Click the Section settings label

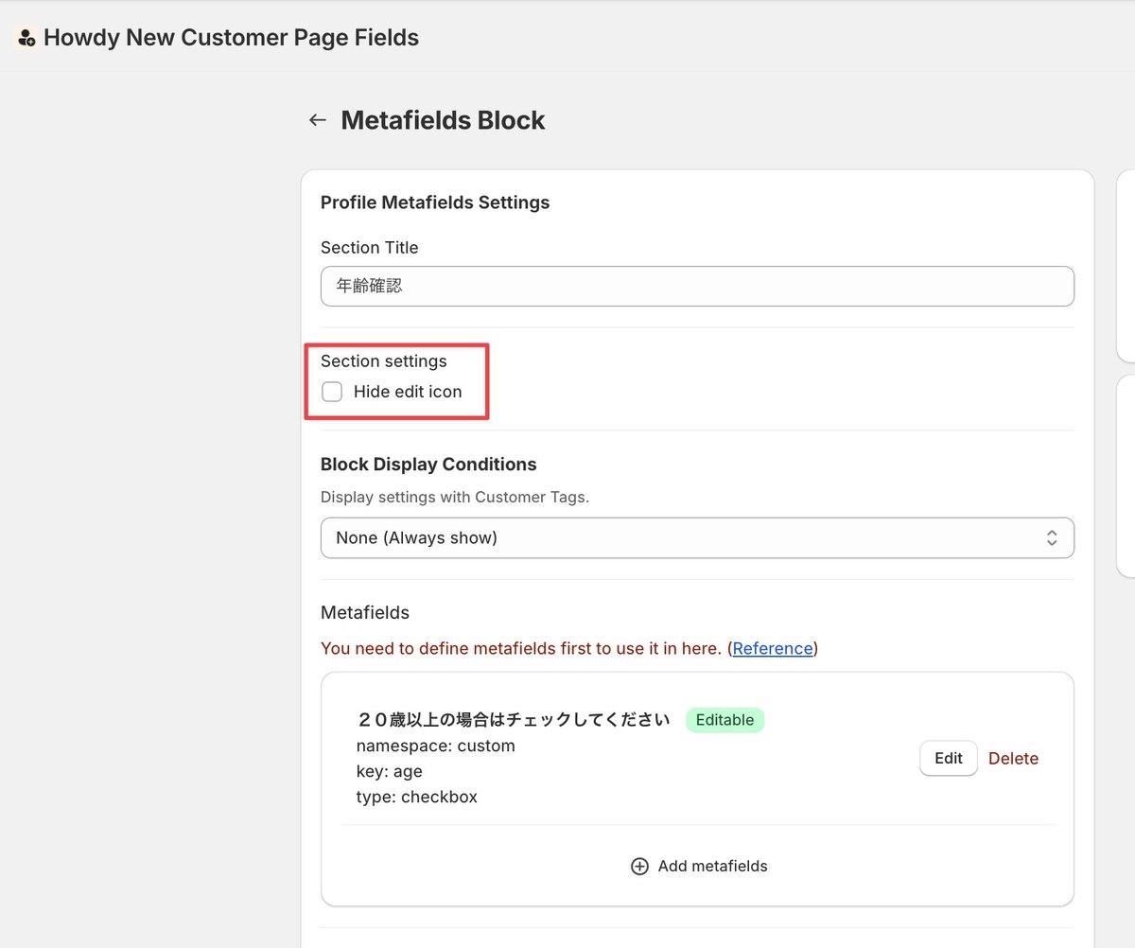pyautogui.click(x=384, y=361)
